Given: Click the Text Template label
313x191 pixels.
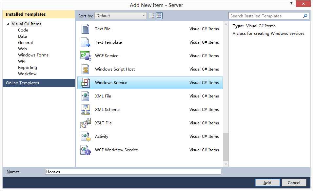Looking at the screenshot, I should click(108, 42).
